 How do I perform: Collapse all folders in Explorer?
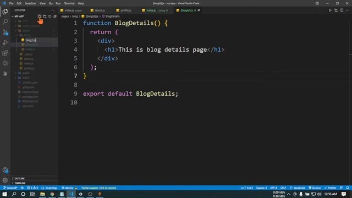click(x=55, y=16)
